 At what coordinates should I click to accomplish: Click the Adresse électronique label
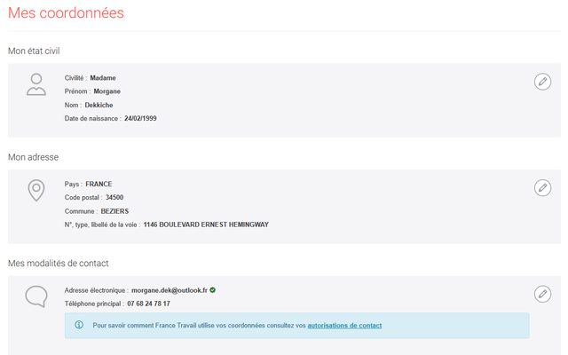[x=97, y=290]
